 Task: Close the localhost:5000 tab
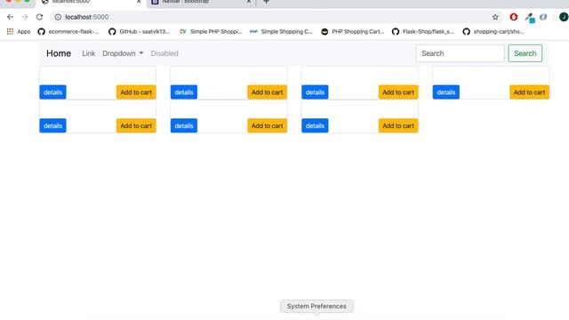pos(139,2)
